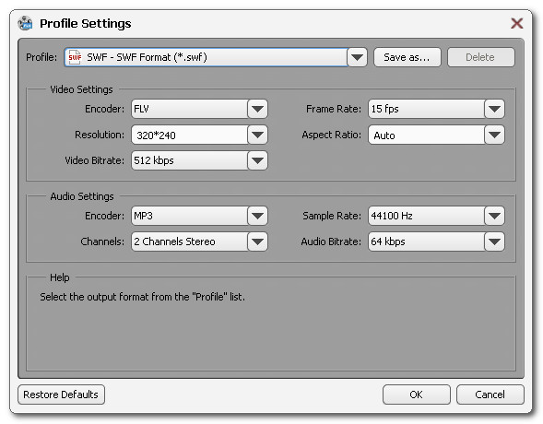Close the Profile Settings dialog
The height and width of the screenshot is (424, 543).
(516, 23)
